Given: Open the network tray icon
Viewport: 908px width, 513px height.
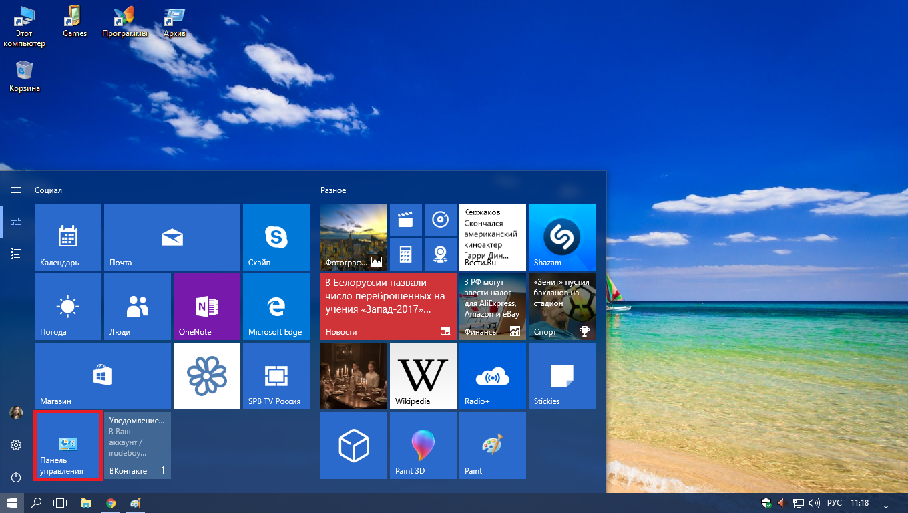Looking at the screenshot, I should pos(799,503).
